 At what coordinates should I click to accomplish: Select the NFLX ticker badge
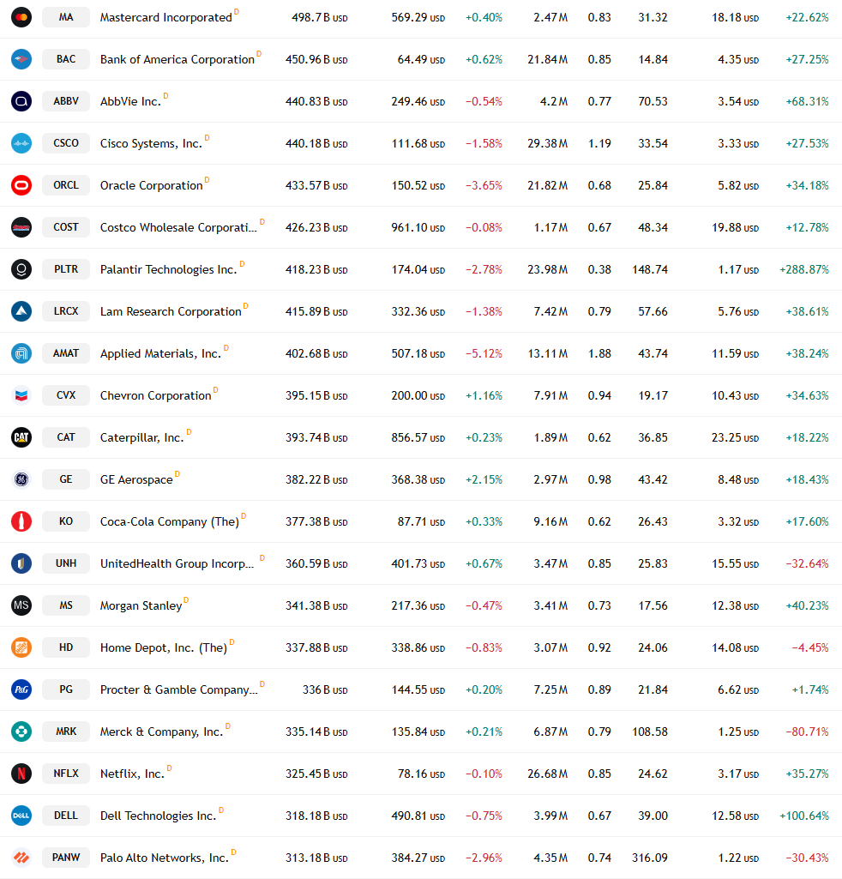pos(66,774)
